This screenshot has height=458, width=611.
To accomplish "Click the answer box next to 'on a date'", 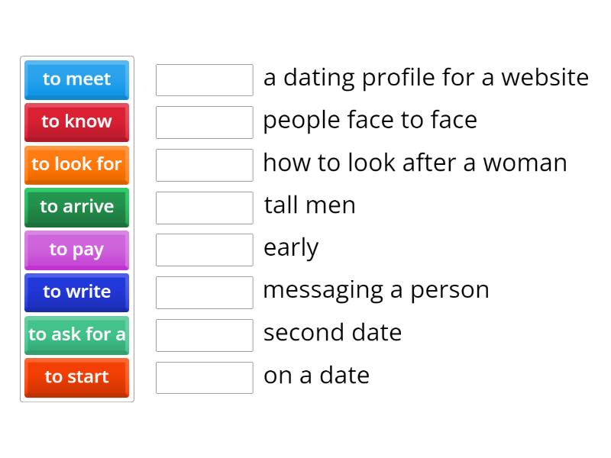I will coord(204,377).
